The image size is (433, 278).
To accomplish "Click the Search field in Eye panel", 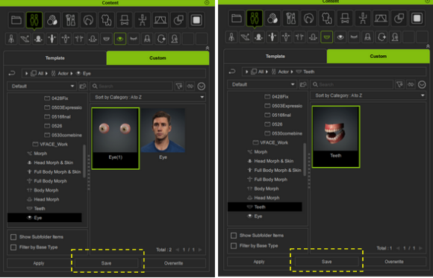I will (131, 86).
